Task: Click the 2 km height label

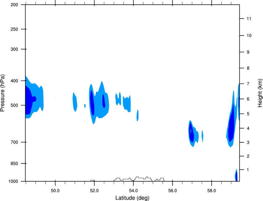Action: [x=248, y=156]
